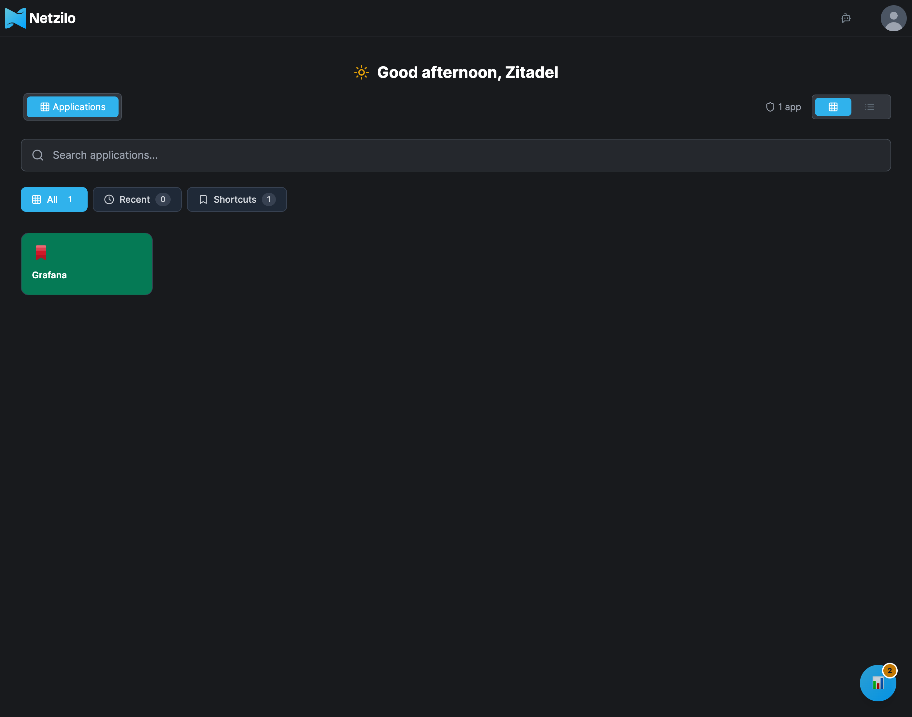Click the Netzilo logo icon
The image size is (912, 717).
16,18
